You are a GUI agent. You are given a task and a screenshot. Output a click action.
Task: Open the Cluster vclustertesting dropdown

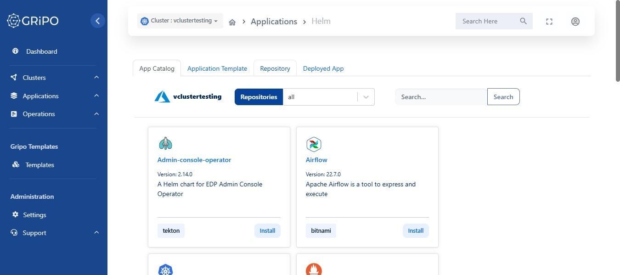[180, 21]
